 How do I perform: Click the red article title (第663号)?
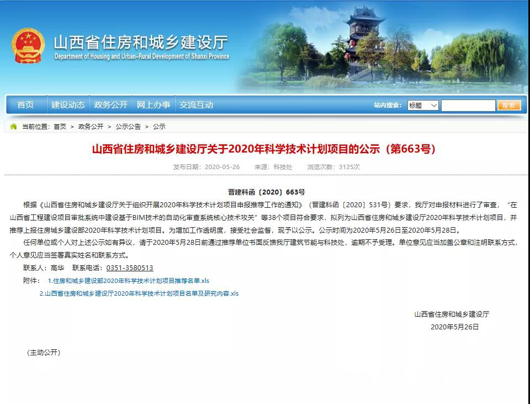tap(264, 149)
